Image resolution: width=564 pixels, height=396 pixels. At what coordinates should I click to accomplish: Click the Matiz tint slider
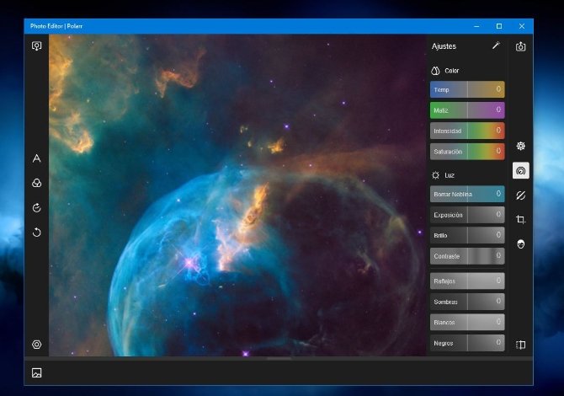click(467, 110)
